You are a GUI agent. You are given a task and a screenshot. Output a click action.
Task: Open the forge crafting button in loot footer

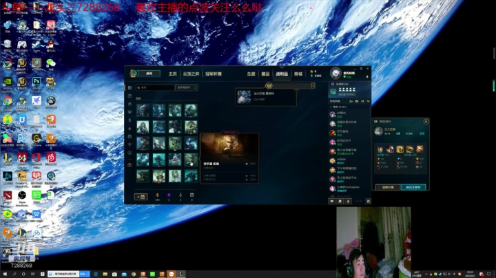point(141,197)
